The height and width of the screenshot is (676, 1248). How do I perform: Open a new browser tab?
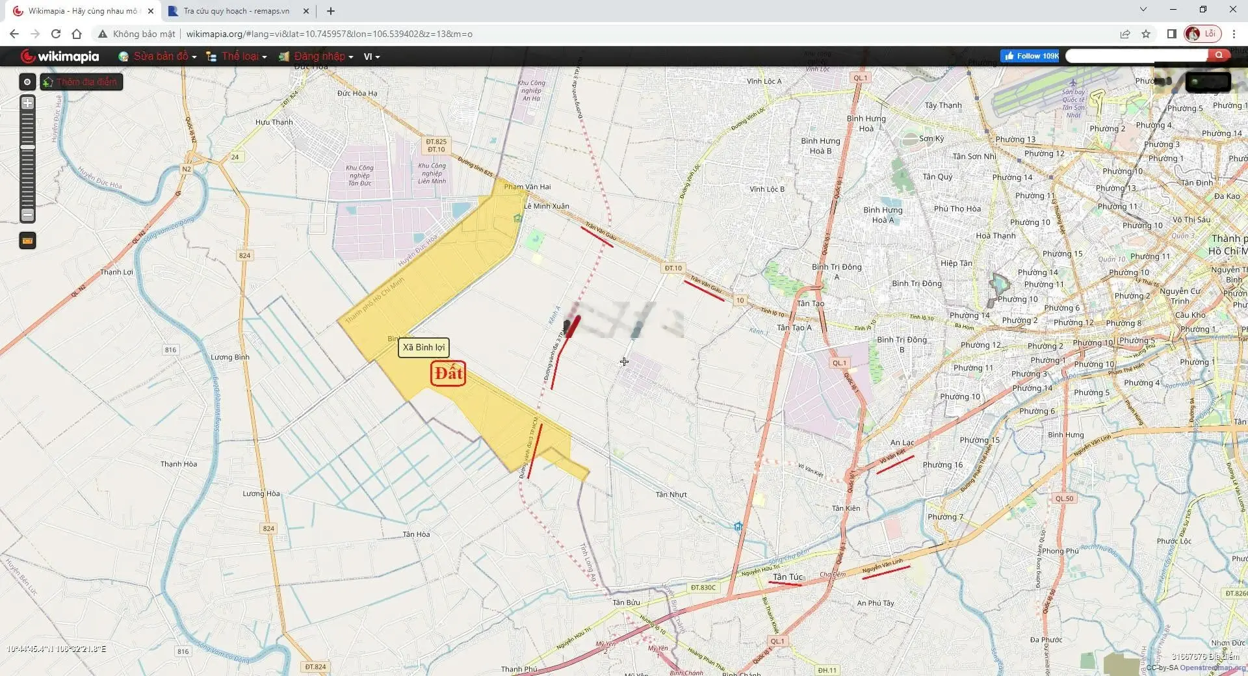click(x=331, y=11)
